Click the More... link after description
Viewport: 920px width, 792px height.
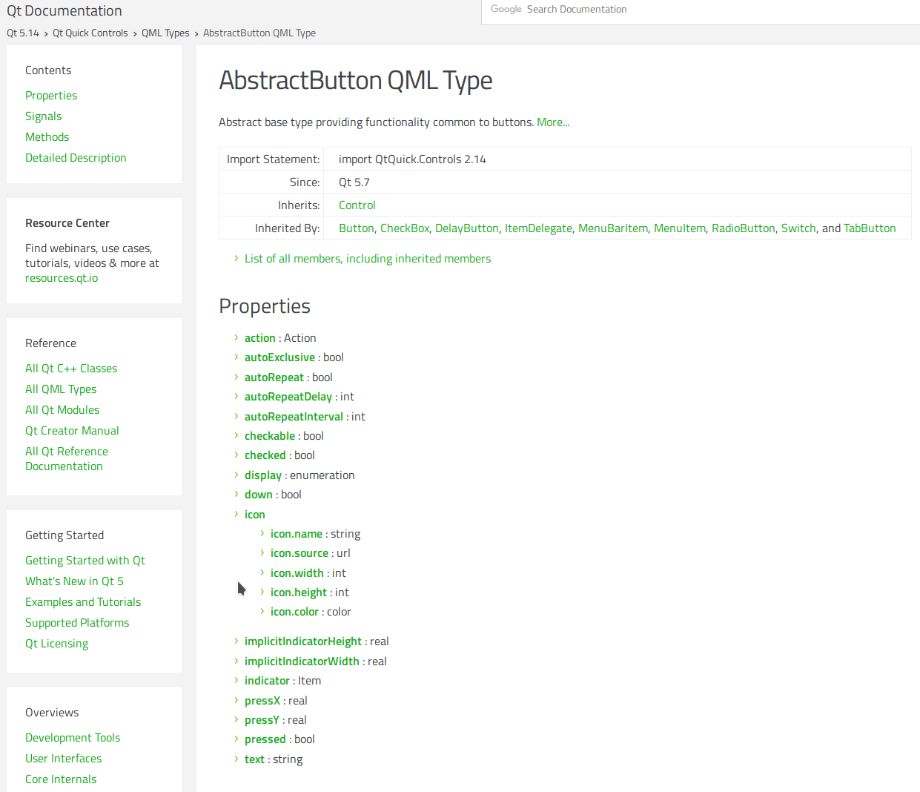click(553, 122)
